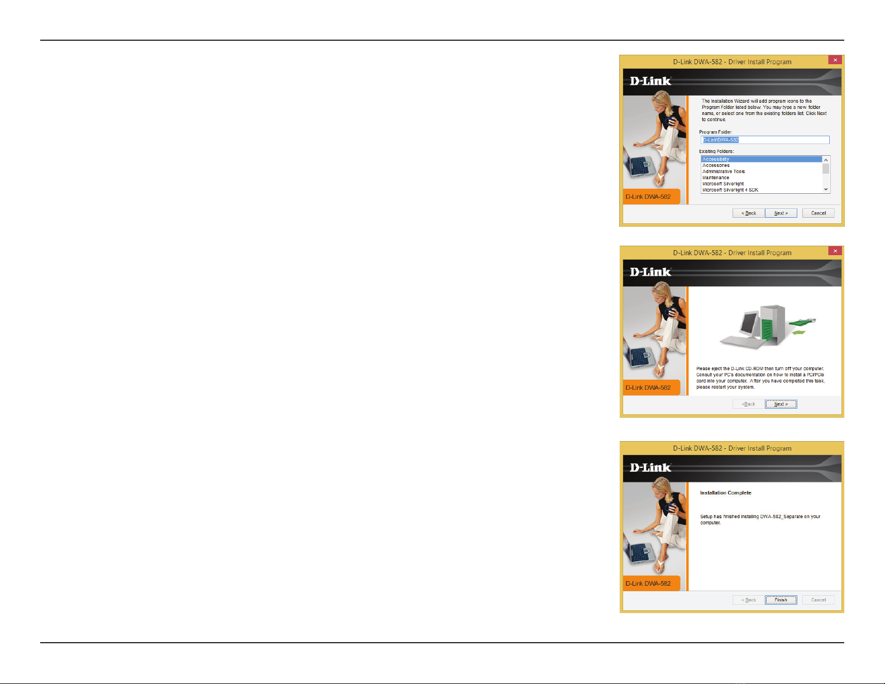Select Administrative Tools in the Existing Folders list

pos(762,171)
